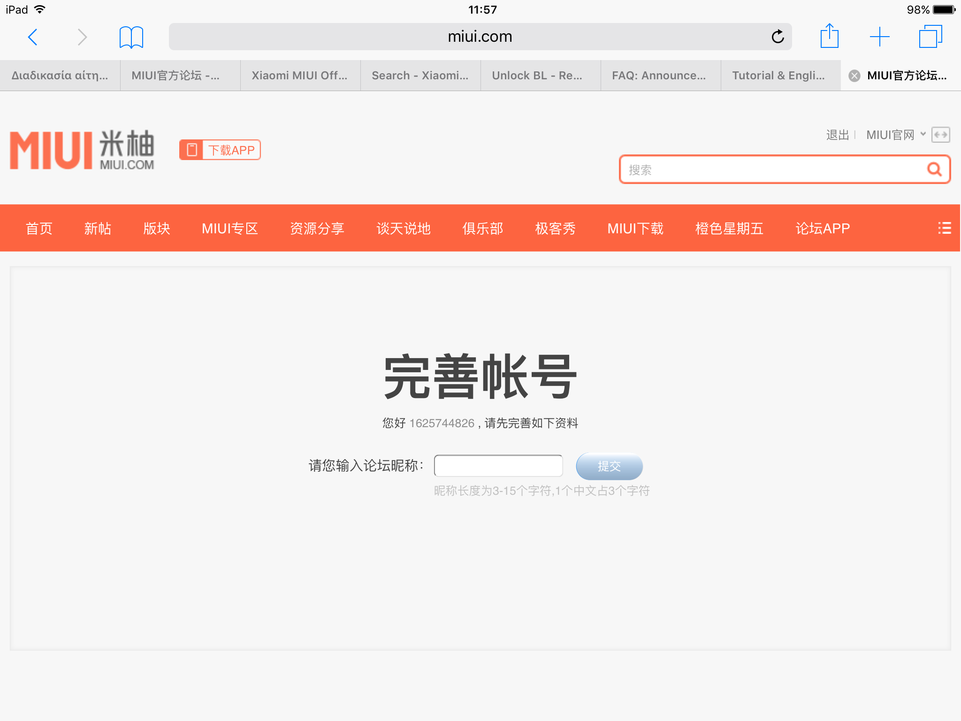
Task: Open the share sheet icon
Action: (829, 36)
